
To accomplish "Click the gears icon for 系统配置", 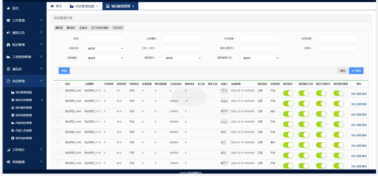I will pyautogui.click(x=8, y=162).
